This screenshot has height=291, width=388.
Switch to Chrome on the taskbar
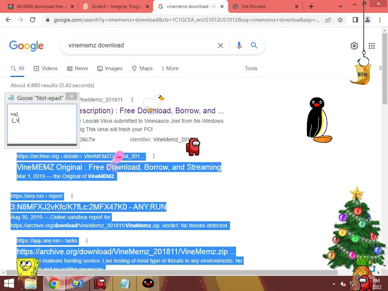point(54,283)
